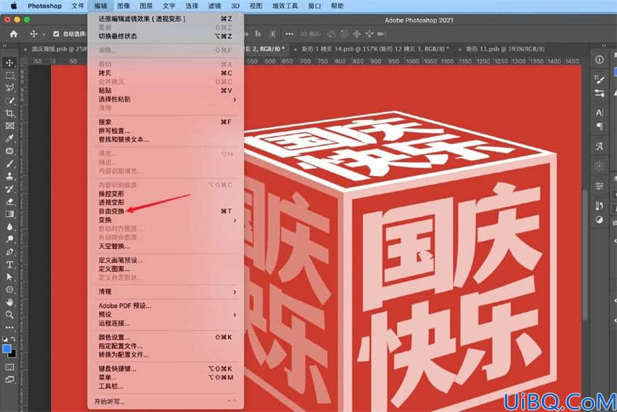Expand the 选择性粘贴 submenu
Viewport: 617px width, 412px height.
tap(166, 99)
